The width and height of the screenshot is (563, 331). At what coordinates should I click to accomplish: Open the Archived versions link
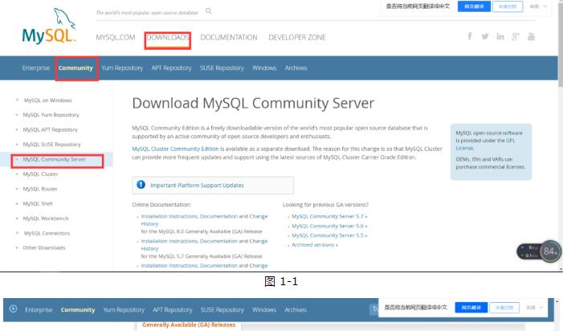coord(315,244)
